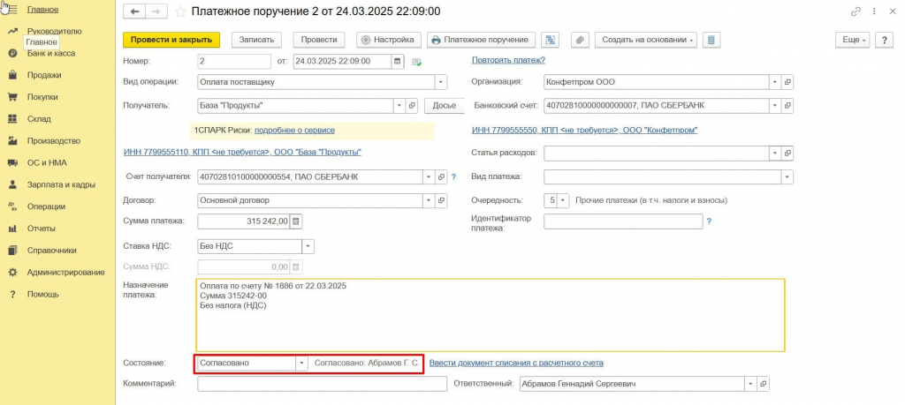Screen dimensions: 905x405
Task: Click the Покупки cart icon
Action: [12, 97]
